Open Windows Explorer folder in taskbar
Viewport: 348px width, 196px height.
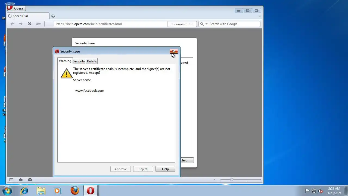[41, 191]
